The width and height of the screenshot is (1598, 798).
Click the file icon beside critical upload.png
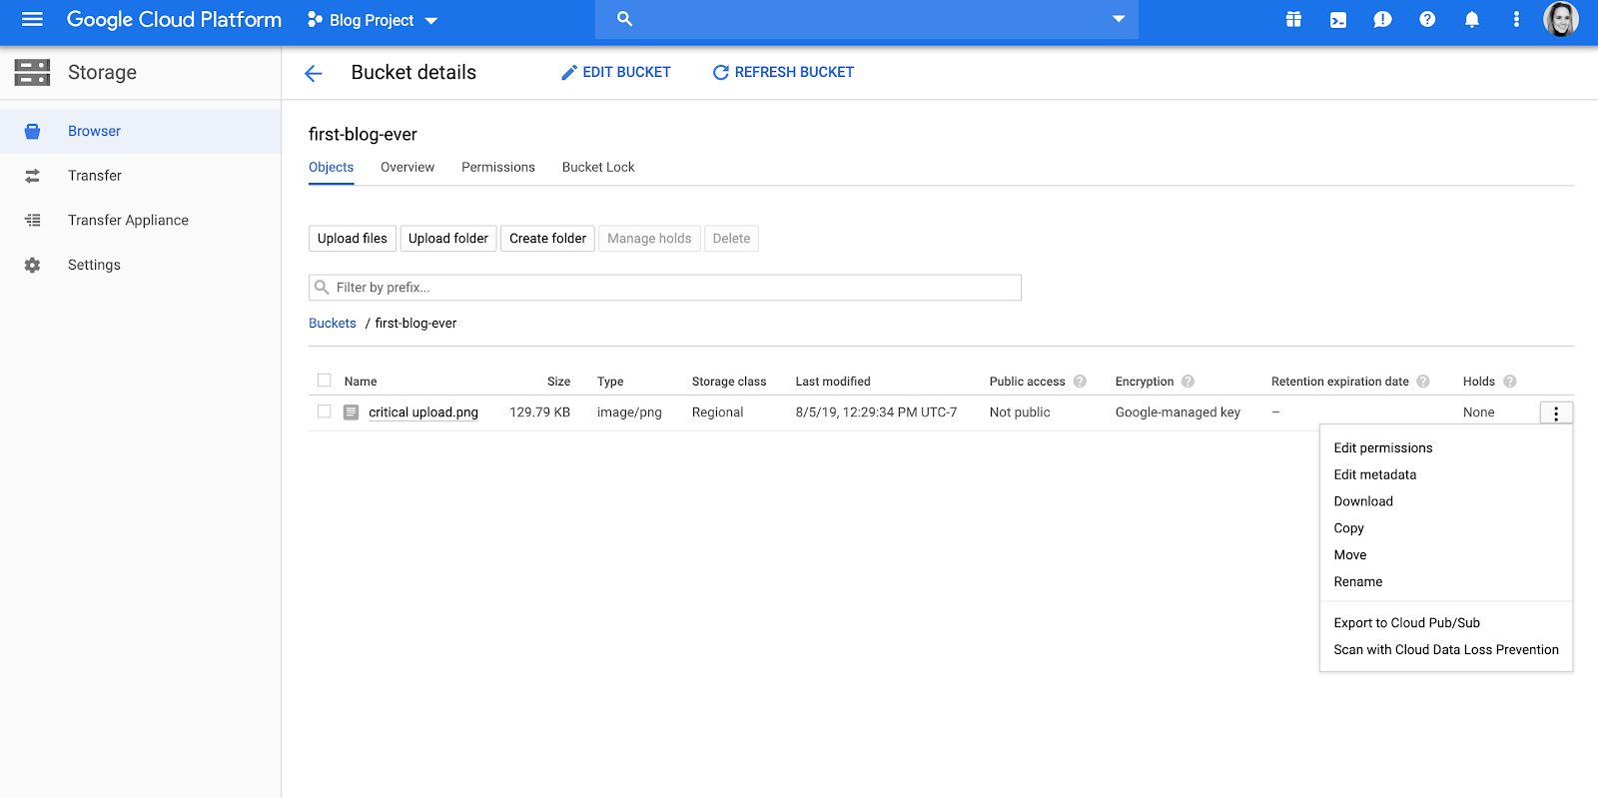point(351,412)
